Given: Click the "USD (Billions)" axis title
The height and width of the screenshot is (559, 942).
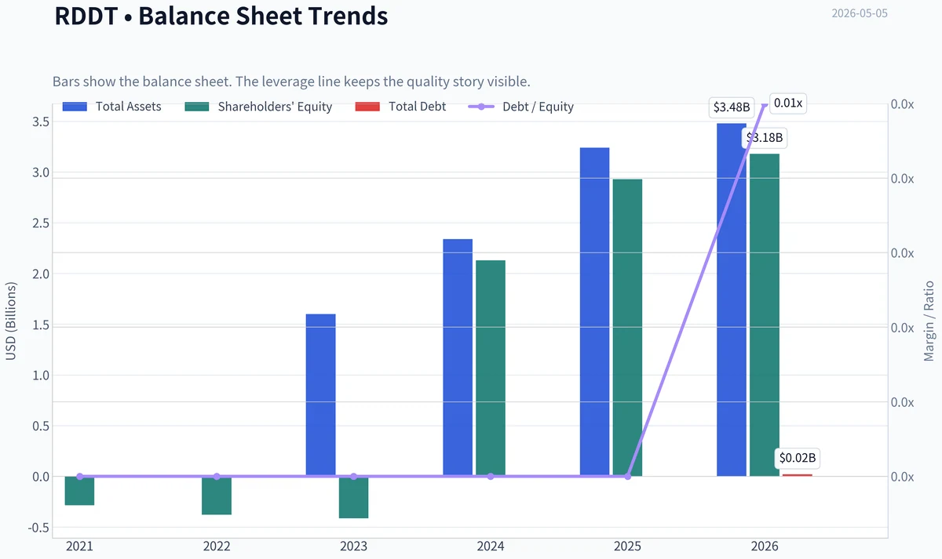Looking at the screenshot, I should (11, 321).
